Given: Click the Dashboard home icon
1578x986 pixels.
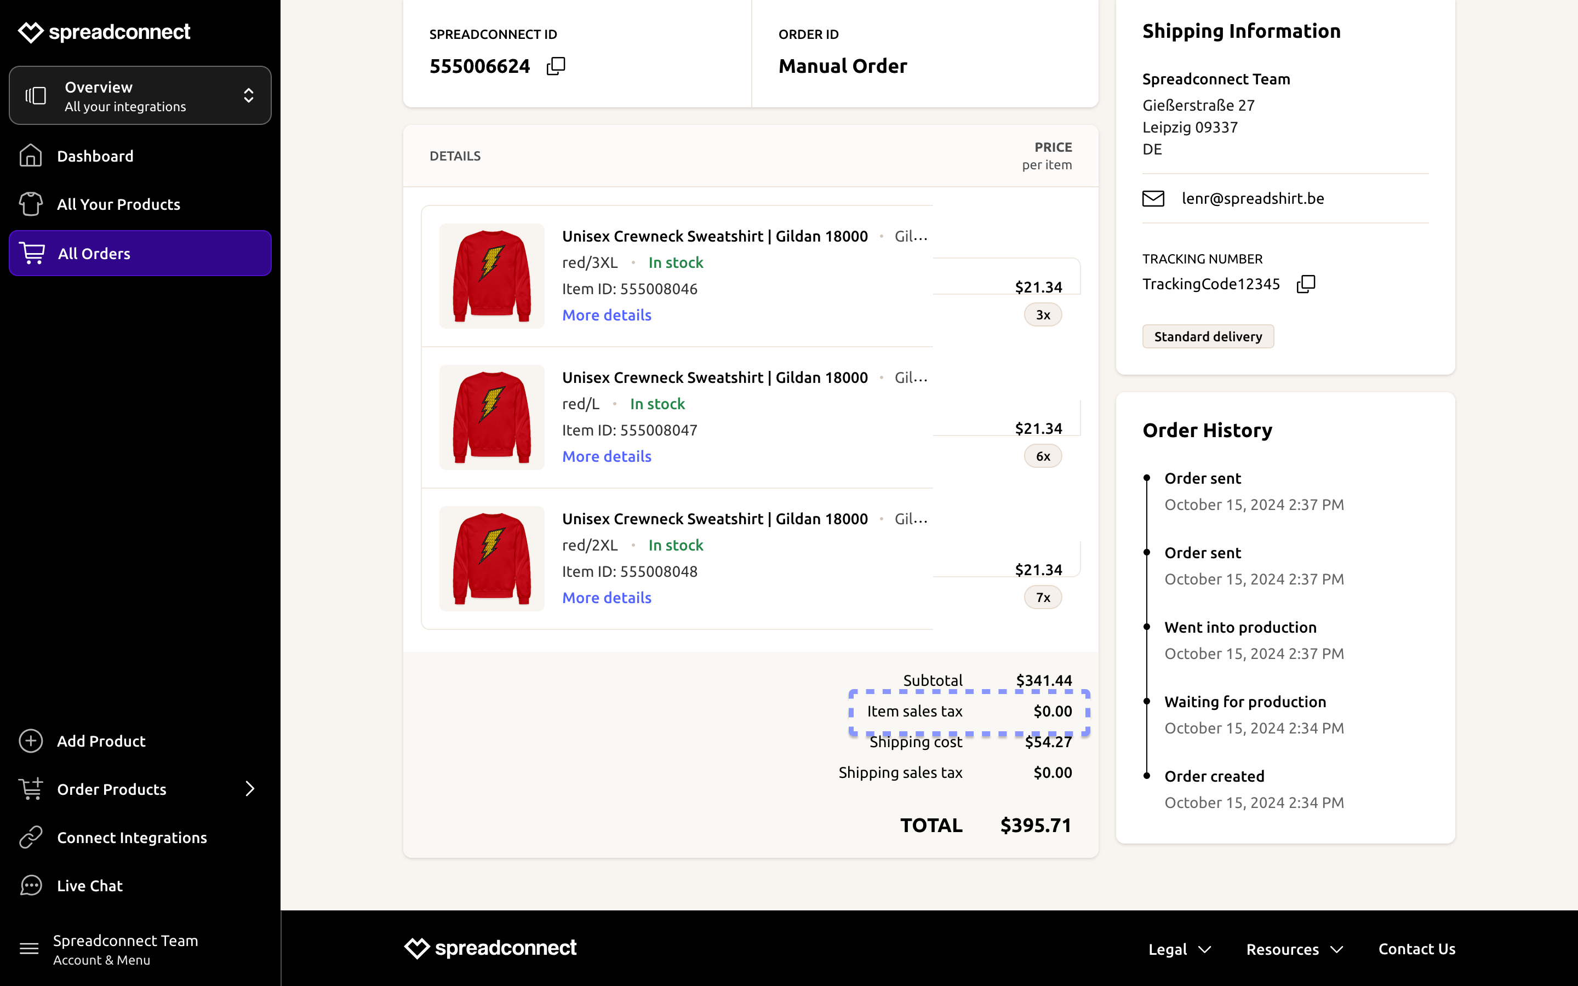Looking at the screenshot, I should click(31, 155).
